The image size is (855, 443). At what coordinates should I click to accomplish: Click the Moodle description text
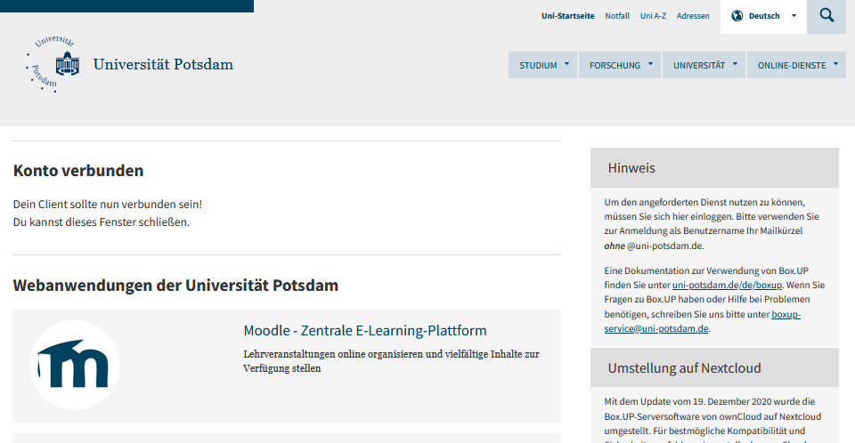[x=390, y=360]
